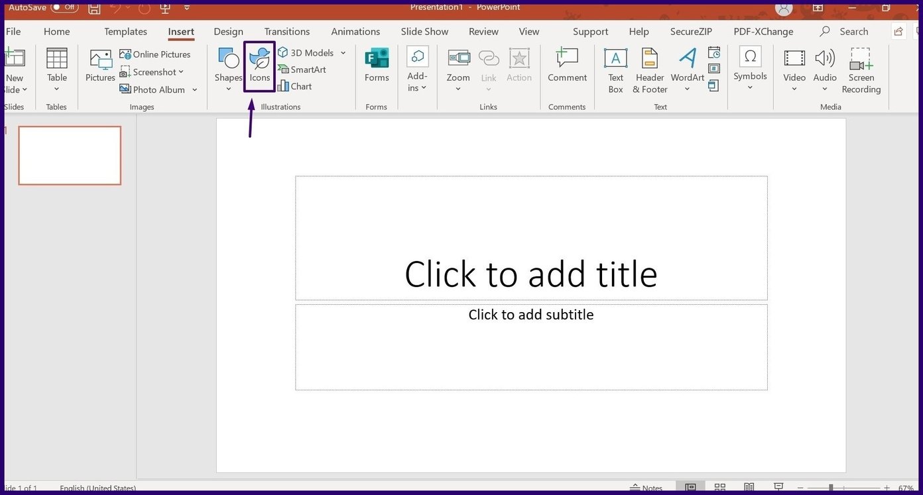
Task: Open the Icons gallery in Illustrations
Action: point(259,66)
